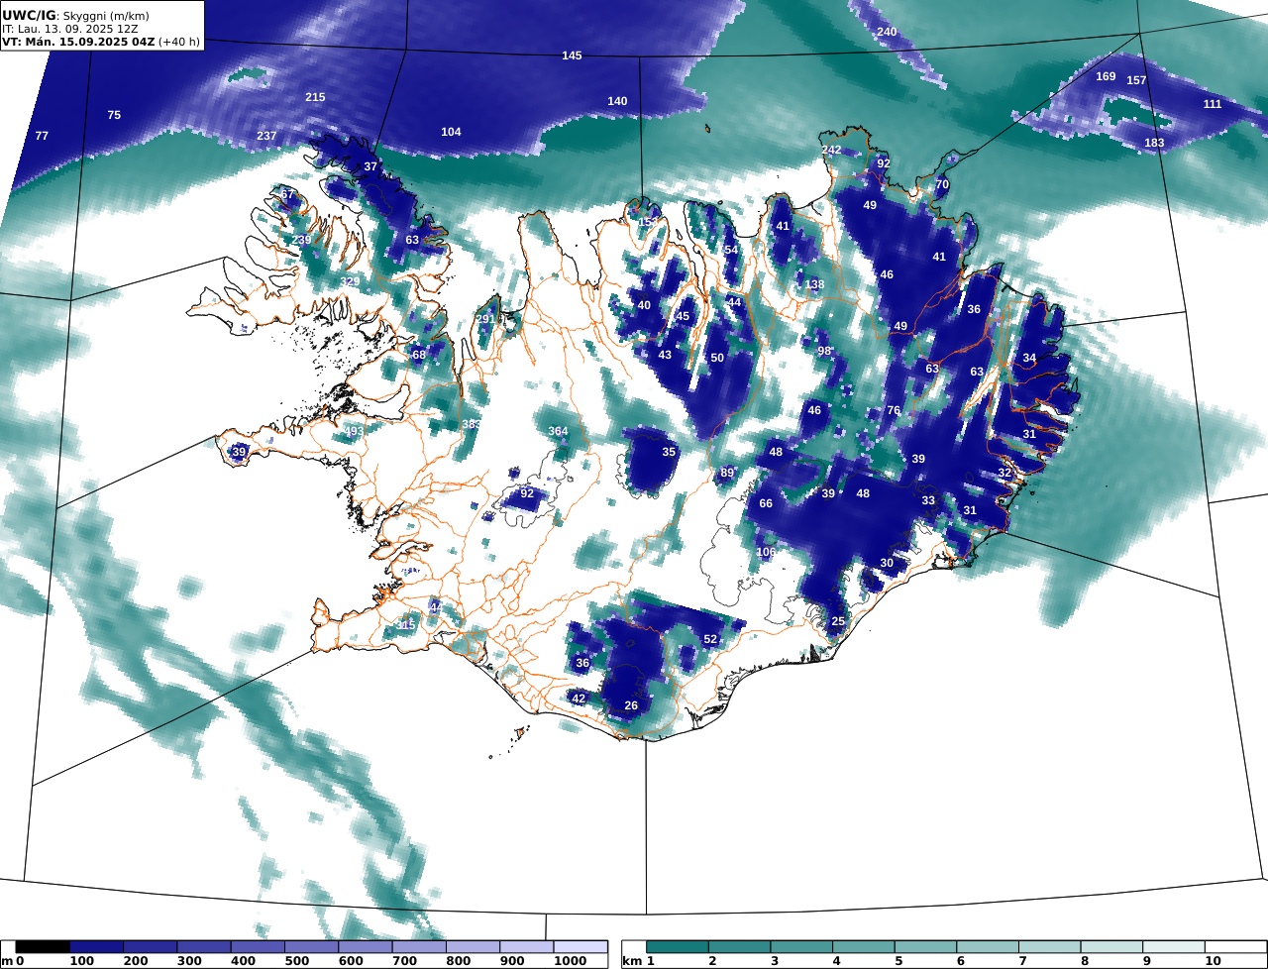Click the 'IT: Lau. 13. 09. 2025 12Z' line
The height and width of the screenshot is (969, 1268).
69,29
